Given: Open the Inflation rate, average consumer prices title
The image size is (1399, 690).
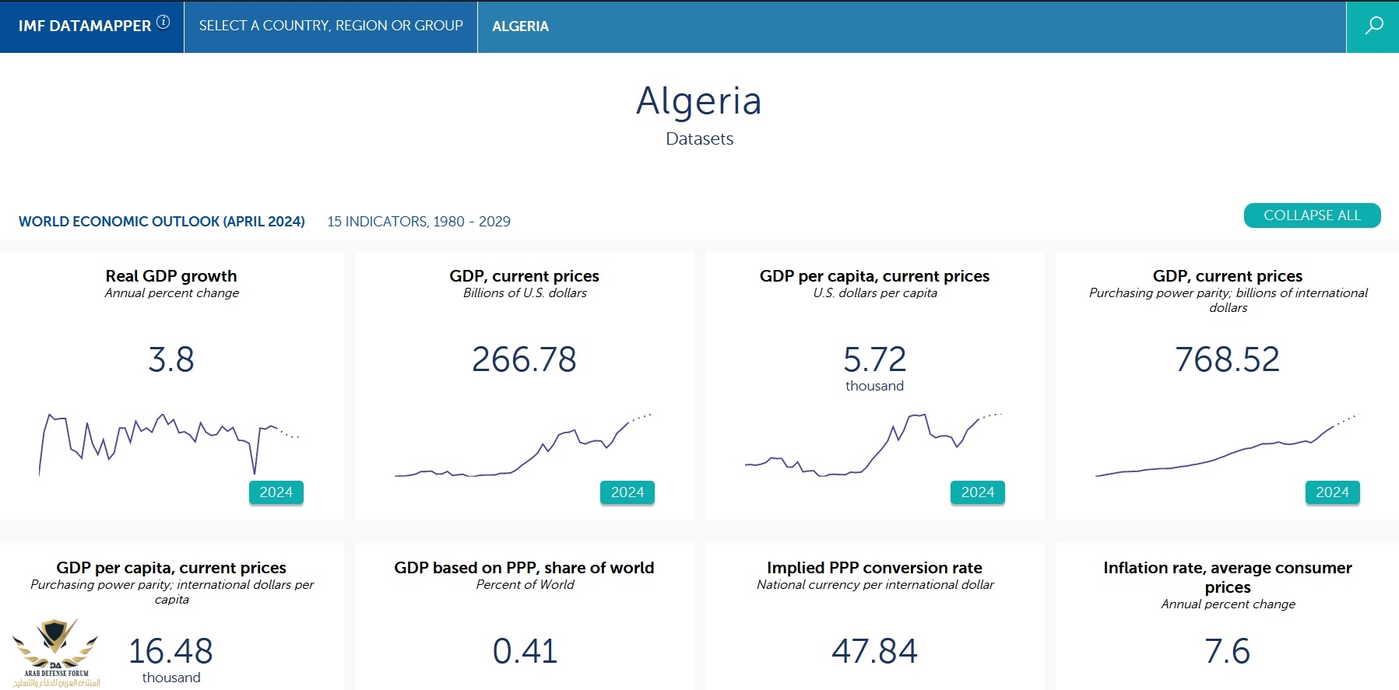Looking at the screenshot, I should pyautogui.click(x=1227, y=577).
